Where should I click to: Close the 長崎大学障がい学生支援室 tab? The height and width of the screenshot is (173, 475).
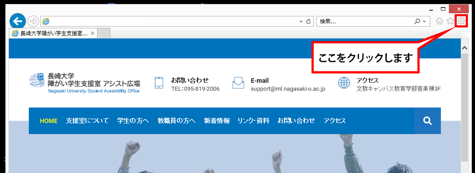(93, 33)
